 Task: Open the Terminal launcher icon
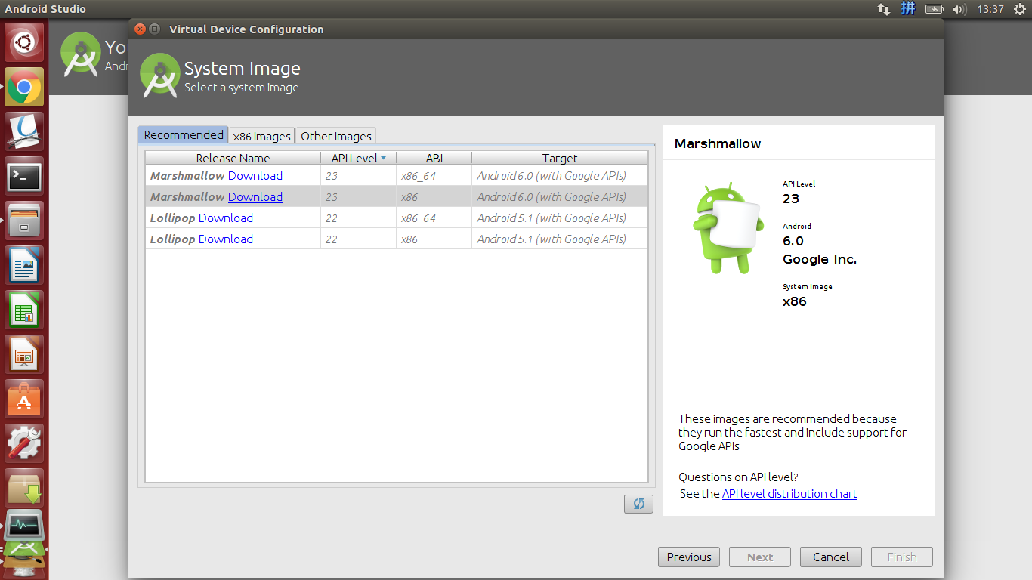click(x=24, y=177)
